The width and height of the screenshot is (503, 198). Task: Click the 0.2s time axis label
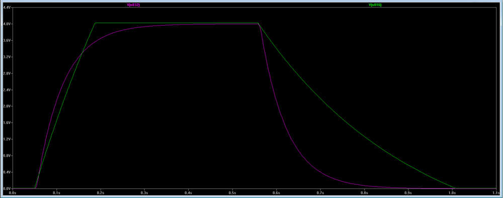point(101,193)
